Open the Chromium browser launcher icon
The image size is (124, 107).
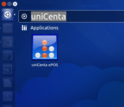[x=8, y=42]
